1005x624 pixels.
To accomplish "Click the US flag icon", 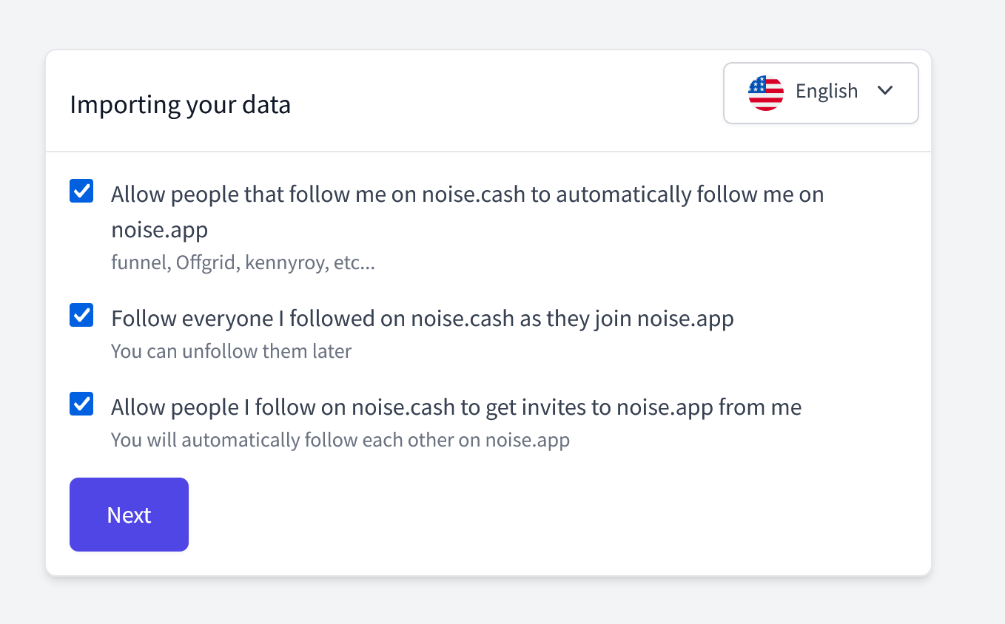I will pos(766,92).
